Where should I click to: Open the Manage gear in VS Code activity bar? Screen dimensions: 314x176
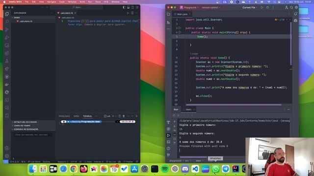pos(7,156)
